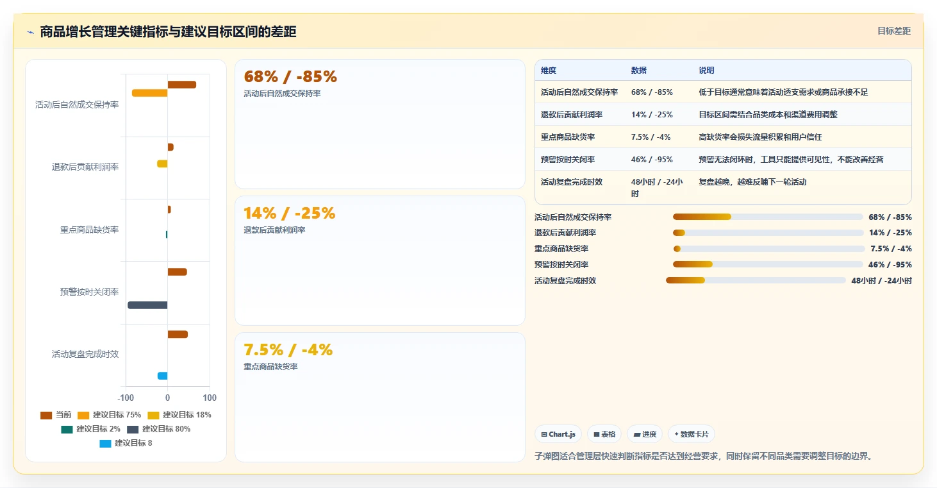This screenshot has height=488, width=937.
Task: Click the 当前 bar for 预警按时关闭率 in the chart
Action: click(178, 272)
